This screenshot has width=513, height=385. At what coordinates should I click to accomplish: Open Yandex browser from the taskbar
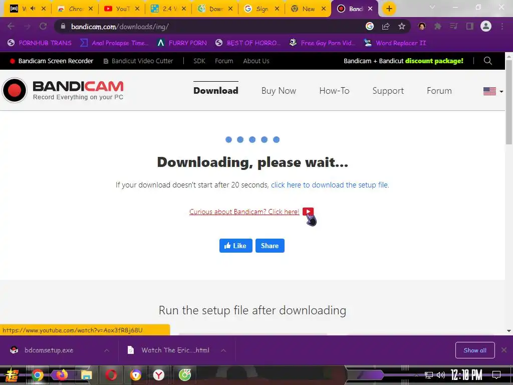point(159,375)
